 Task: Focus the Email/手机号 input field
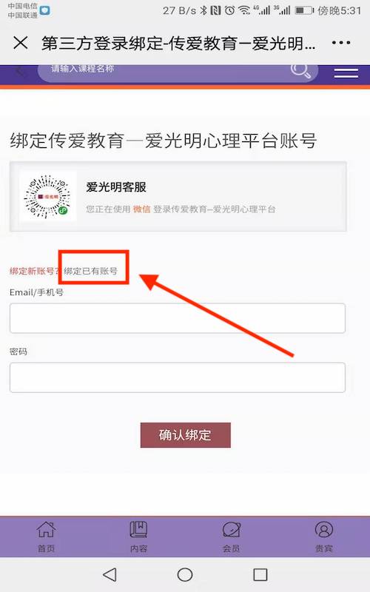coord(178,318)
